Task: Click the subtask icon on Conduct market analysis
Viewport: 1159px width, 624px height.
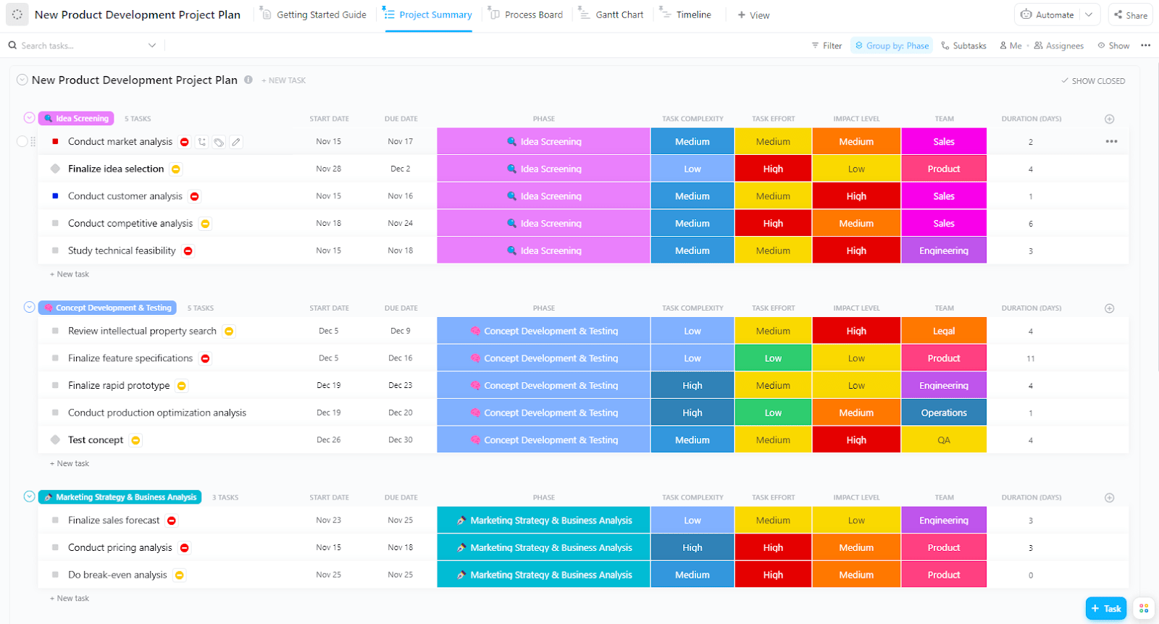Action: [x=201, y=142]
